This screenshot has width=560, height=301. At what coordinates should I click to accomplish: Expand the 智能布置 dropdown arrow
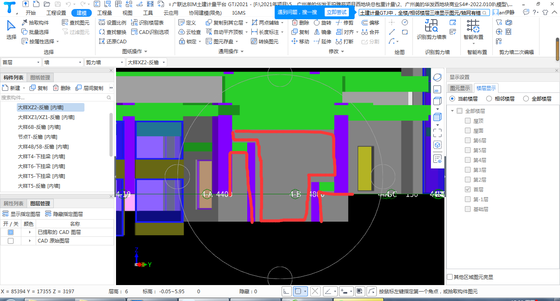point(473,44)
